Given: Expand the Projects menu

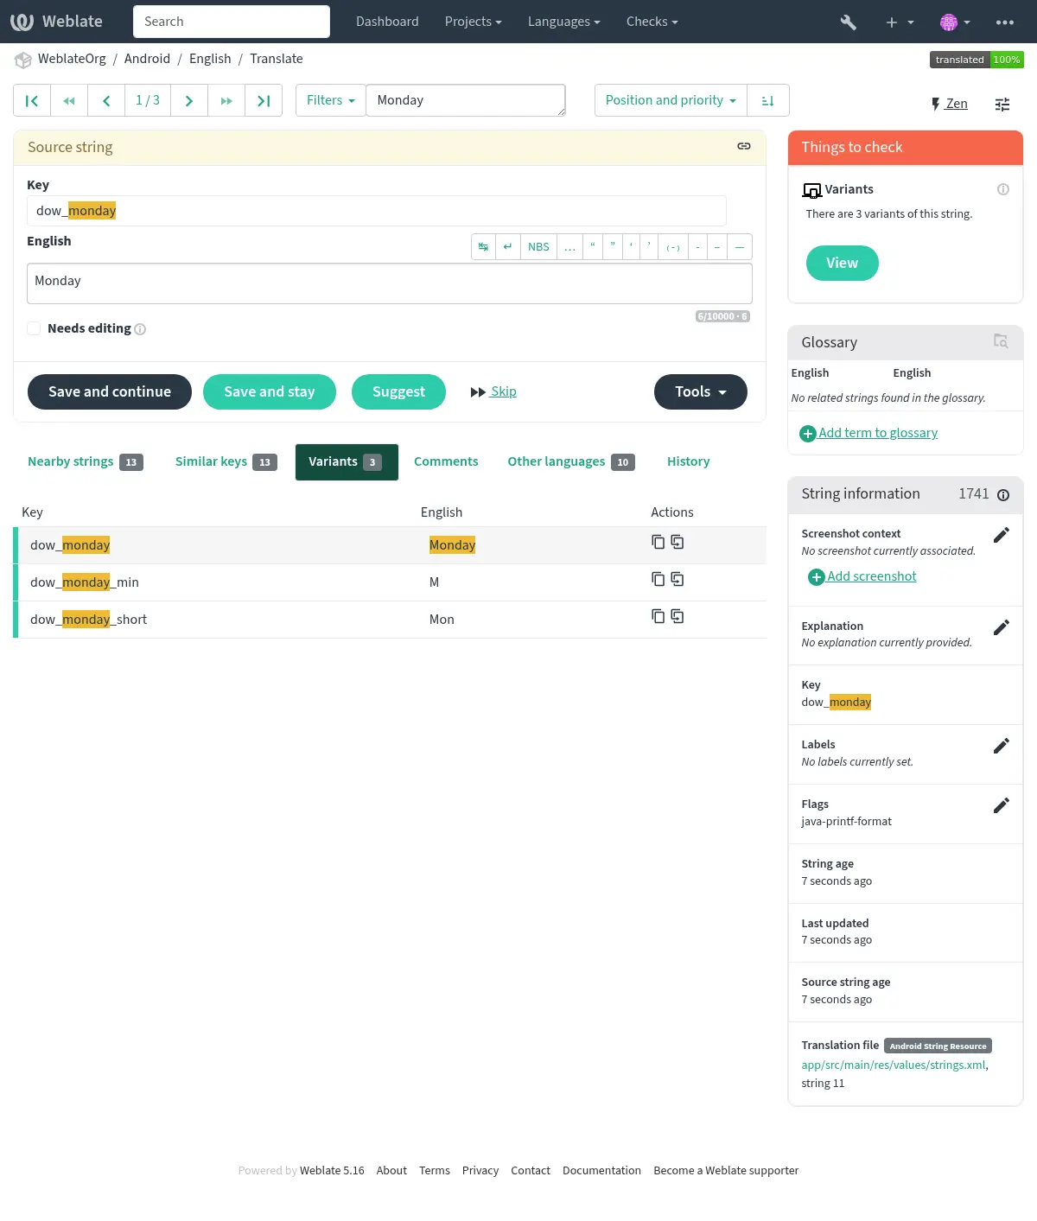Looking at the screenshot, I should pyautogui.click(x=473, y=22).
